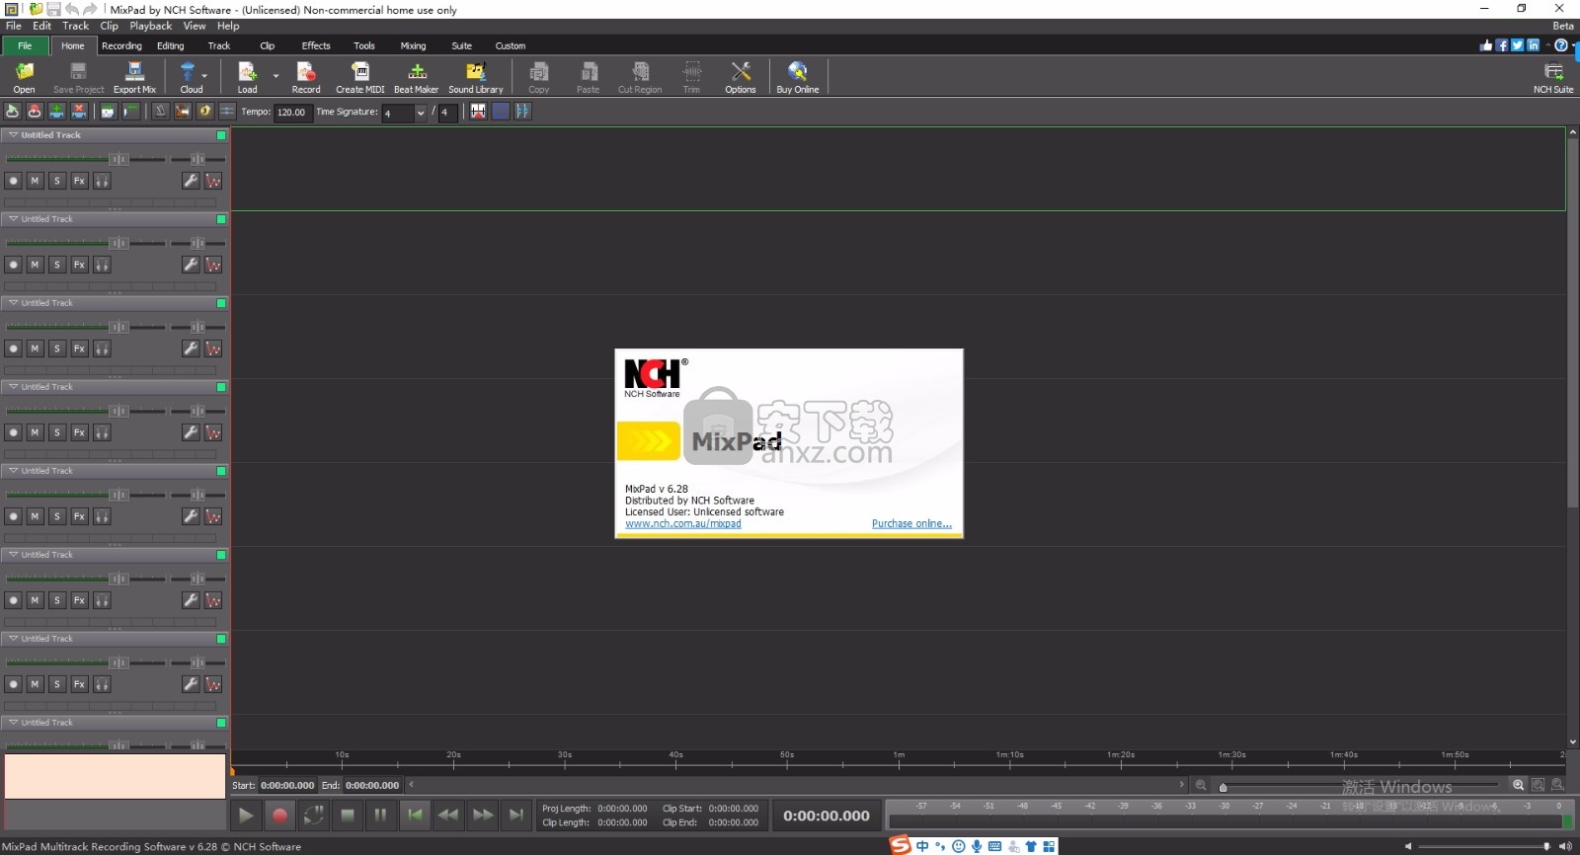Solo the fourth Untitled Track
1580x855 pixels.
tap(57, 432)
